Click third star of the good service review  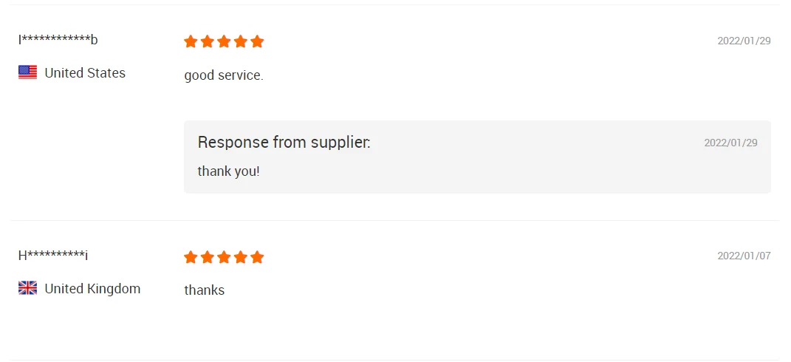tap(224, 41)
